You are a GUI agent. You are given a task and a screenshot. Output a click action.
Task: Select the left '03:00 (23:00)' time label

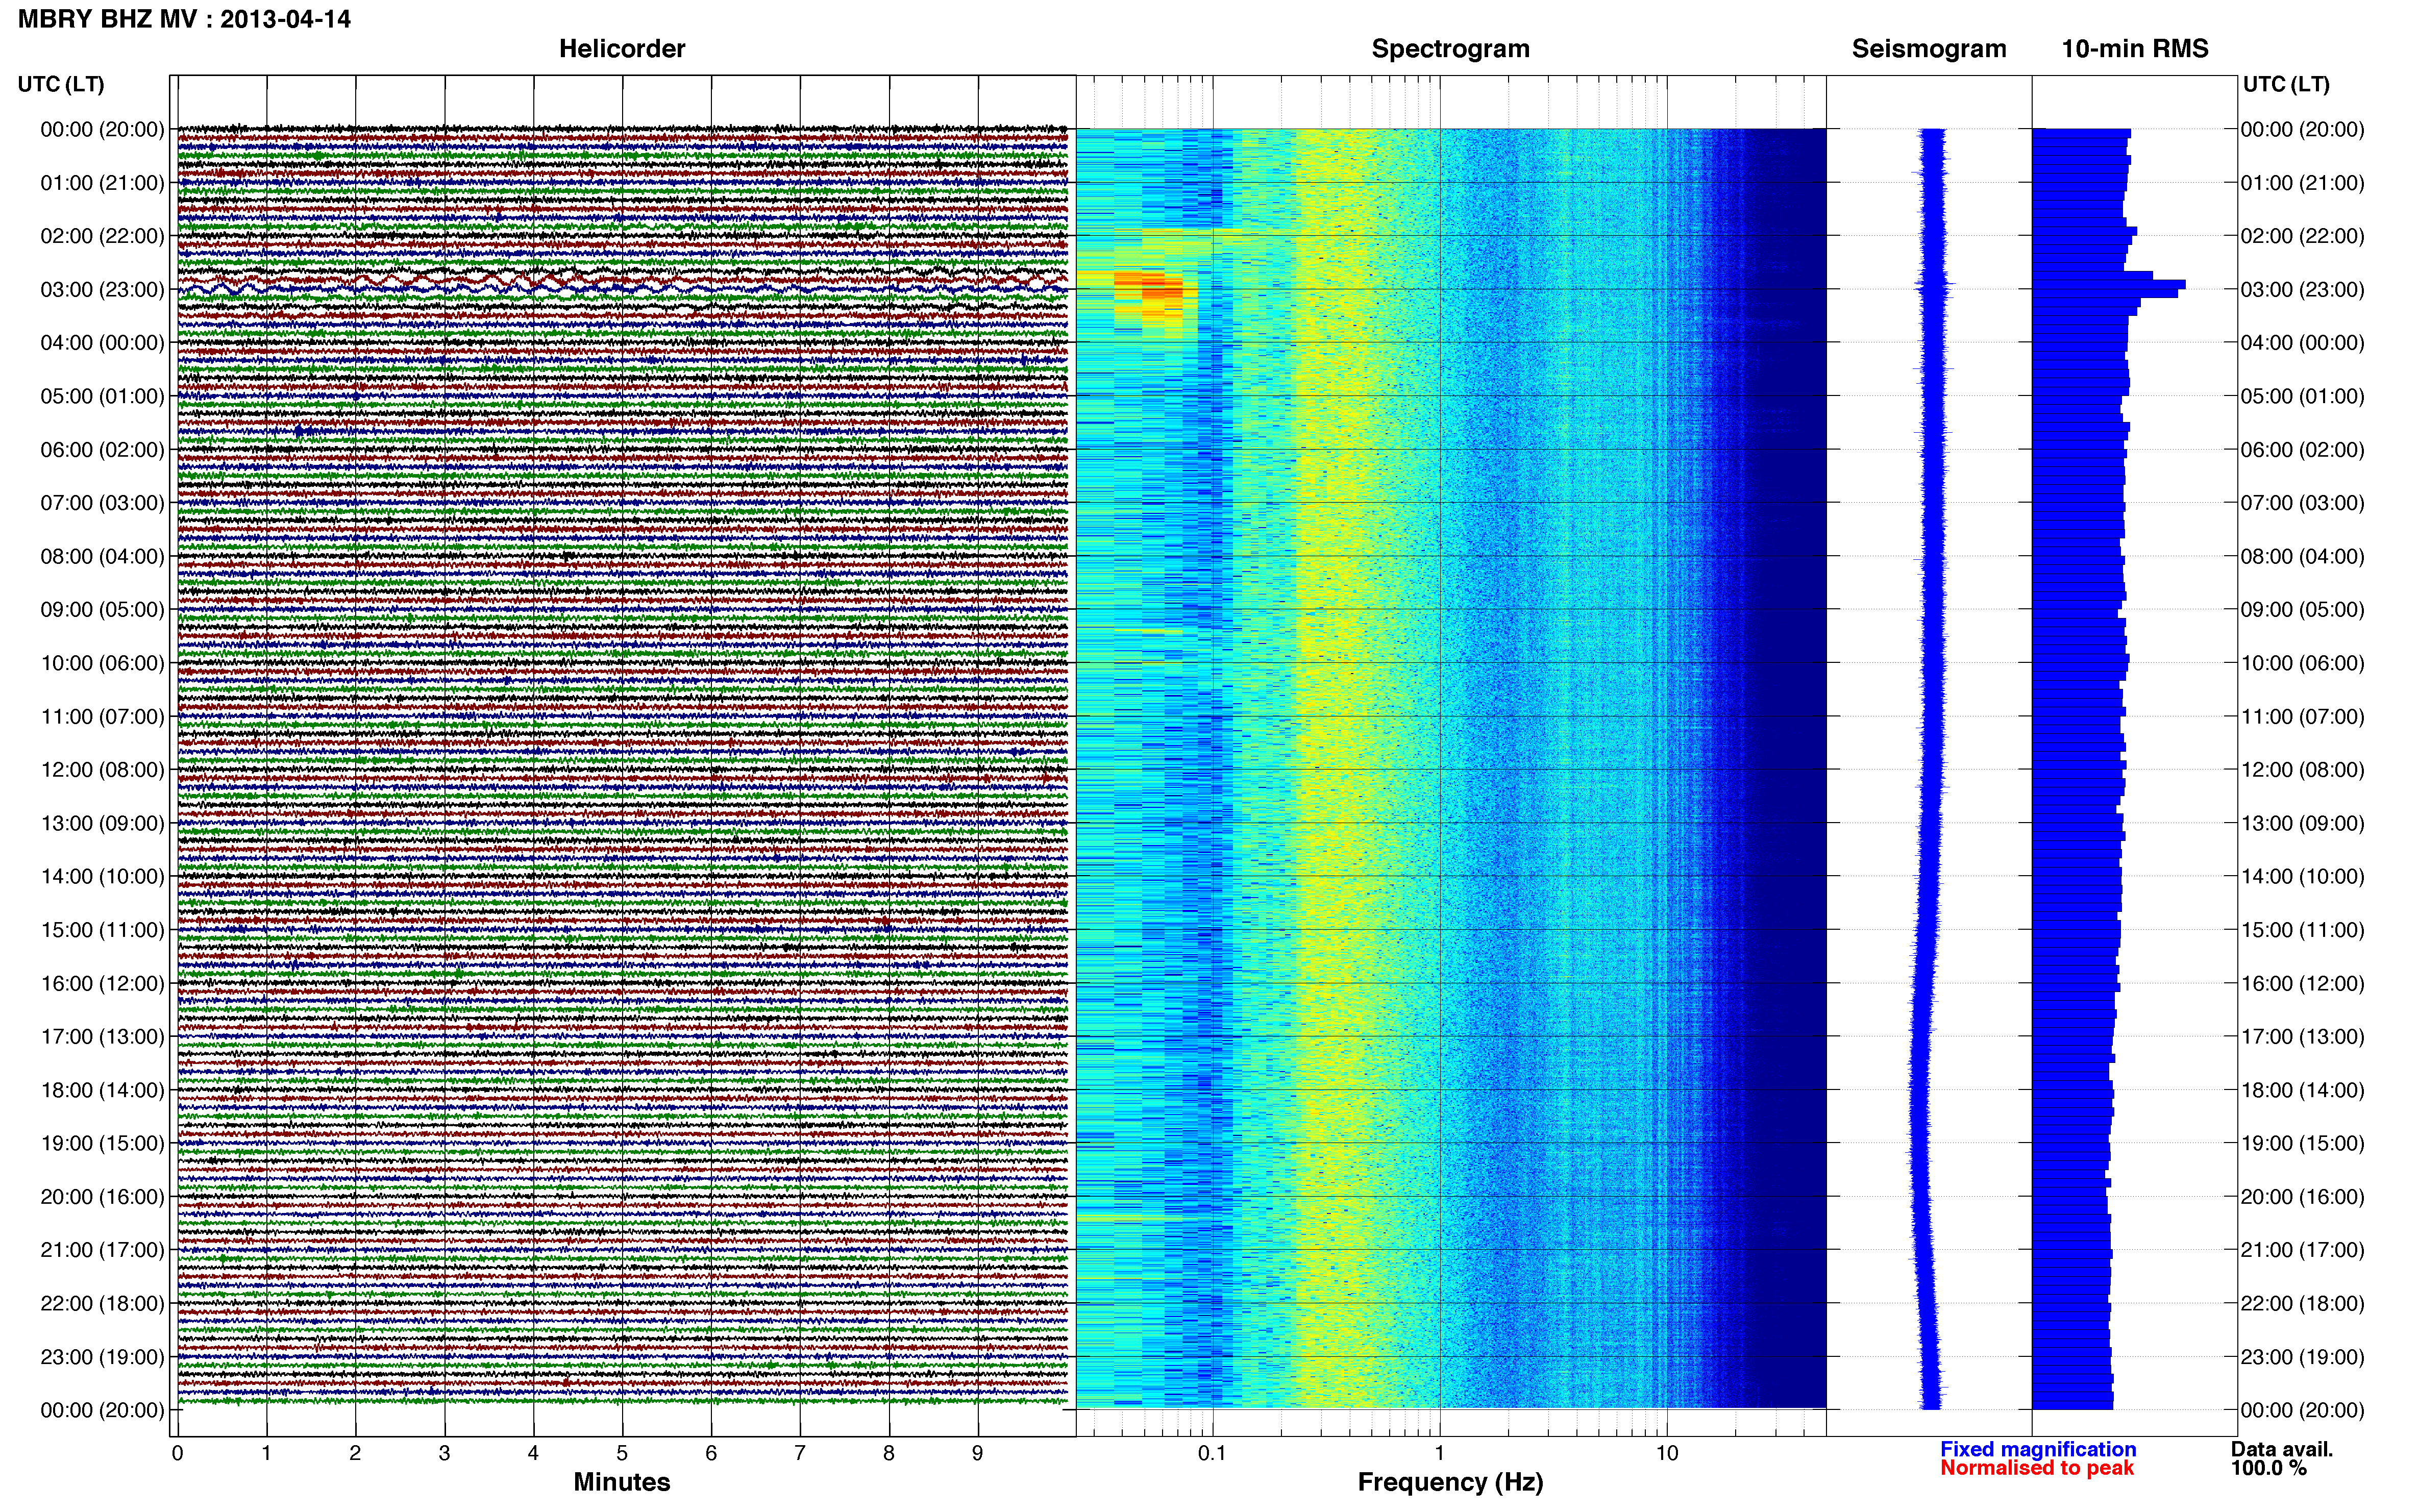tap(102, 290)
